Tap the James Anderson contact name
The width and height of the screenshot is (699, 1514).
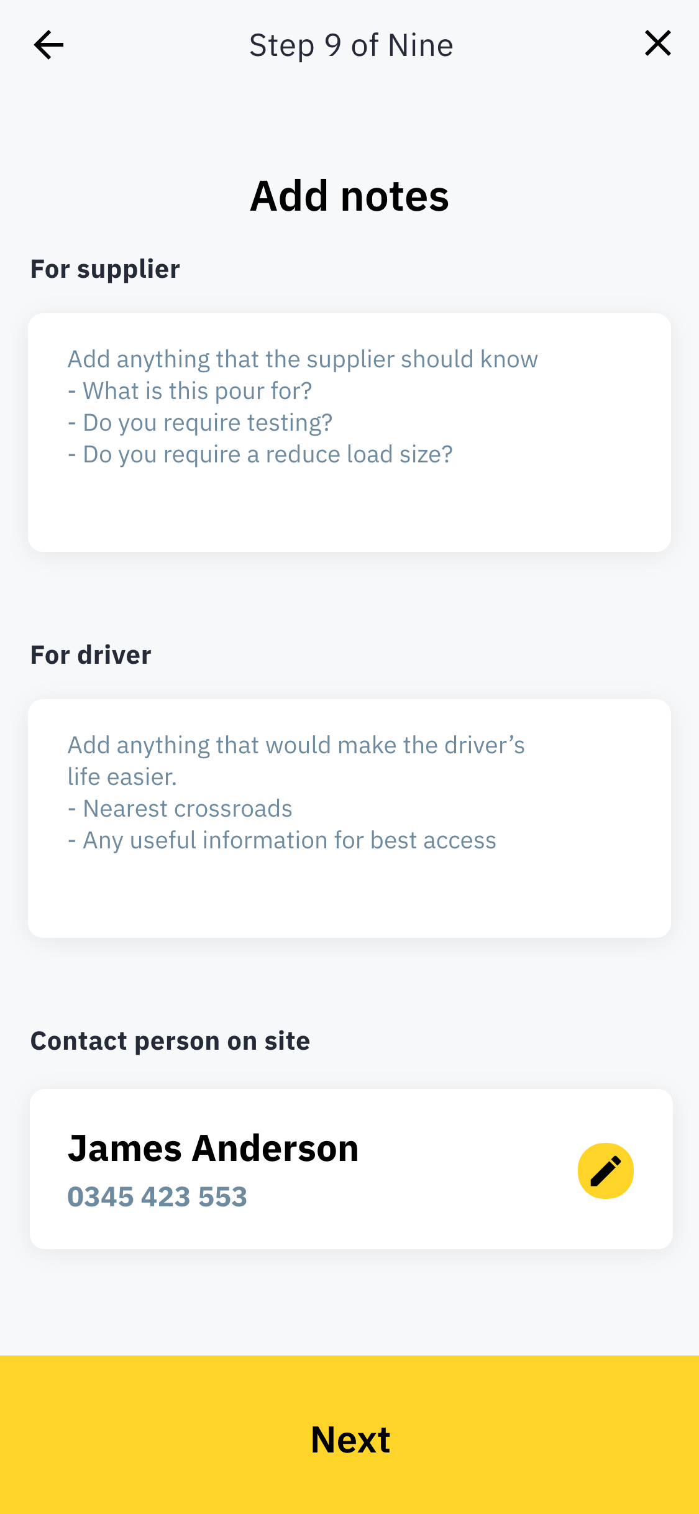pos(213,1148)
